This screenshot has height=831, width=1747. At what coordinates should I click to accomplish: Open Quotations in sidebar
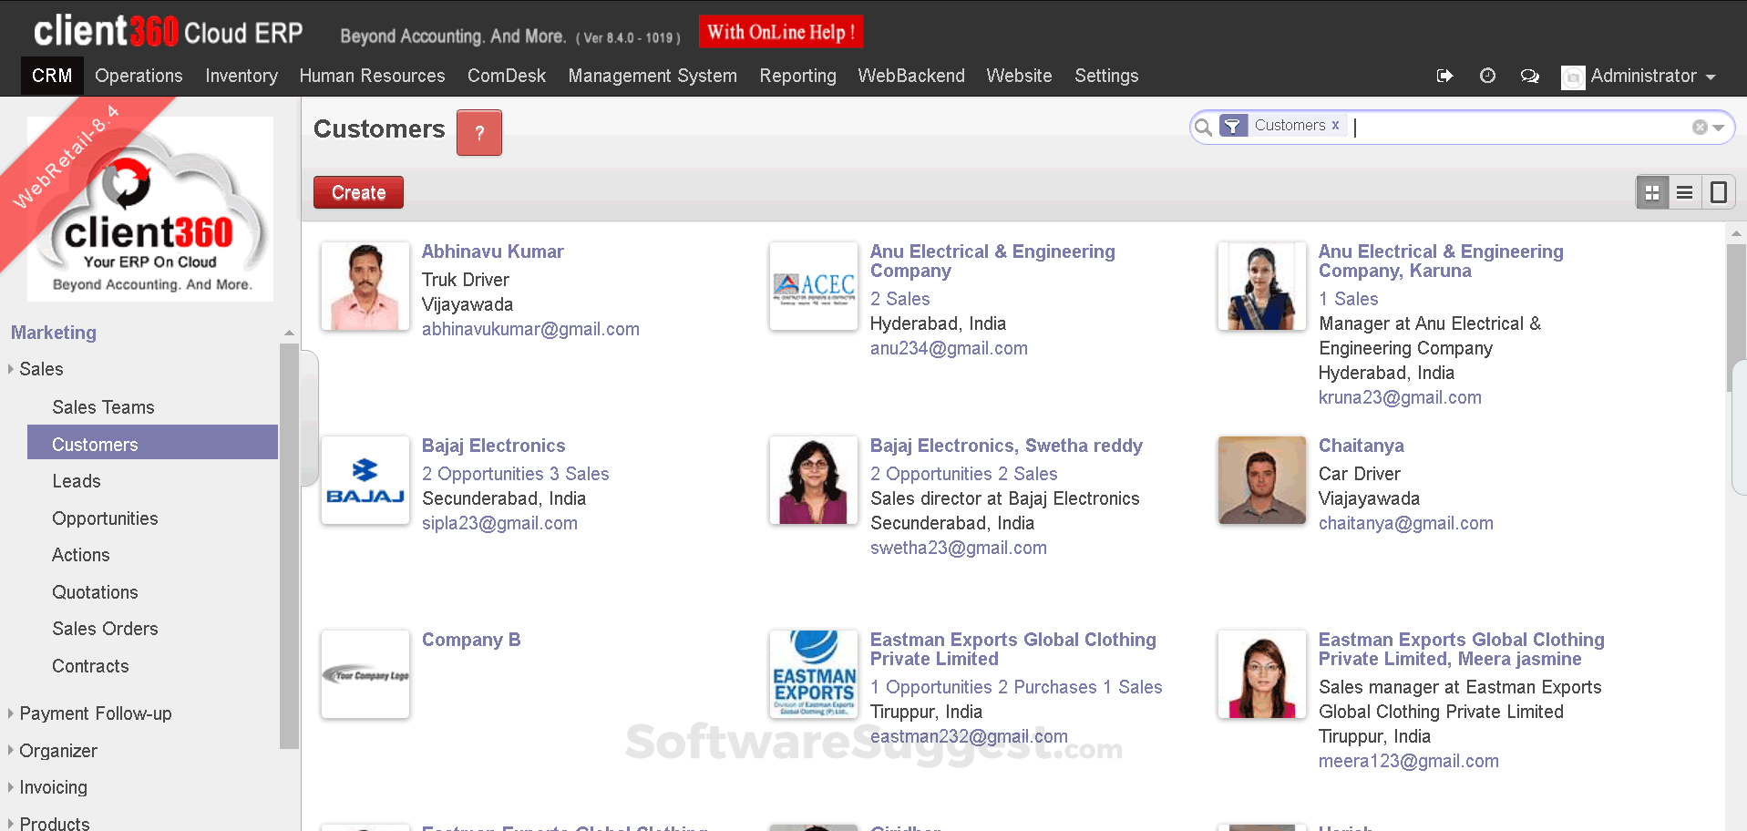coord(95,592)
